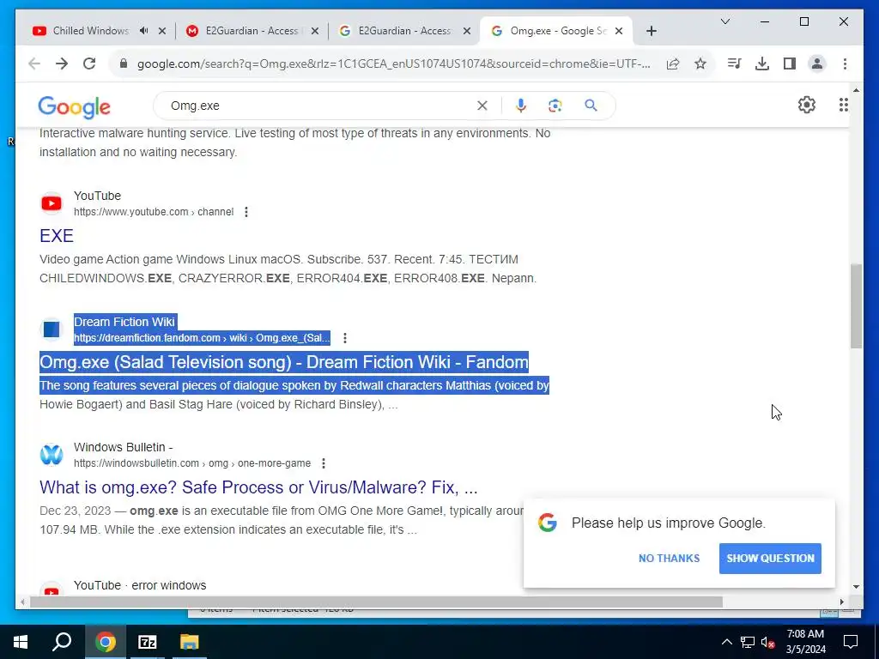Open the network tray icon

(x=748, y=642)
